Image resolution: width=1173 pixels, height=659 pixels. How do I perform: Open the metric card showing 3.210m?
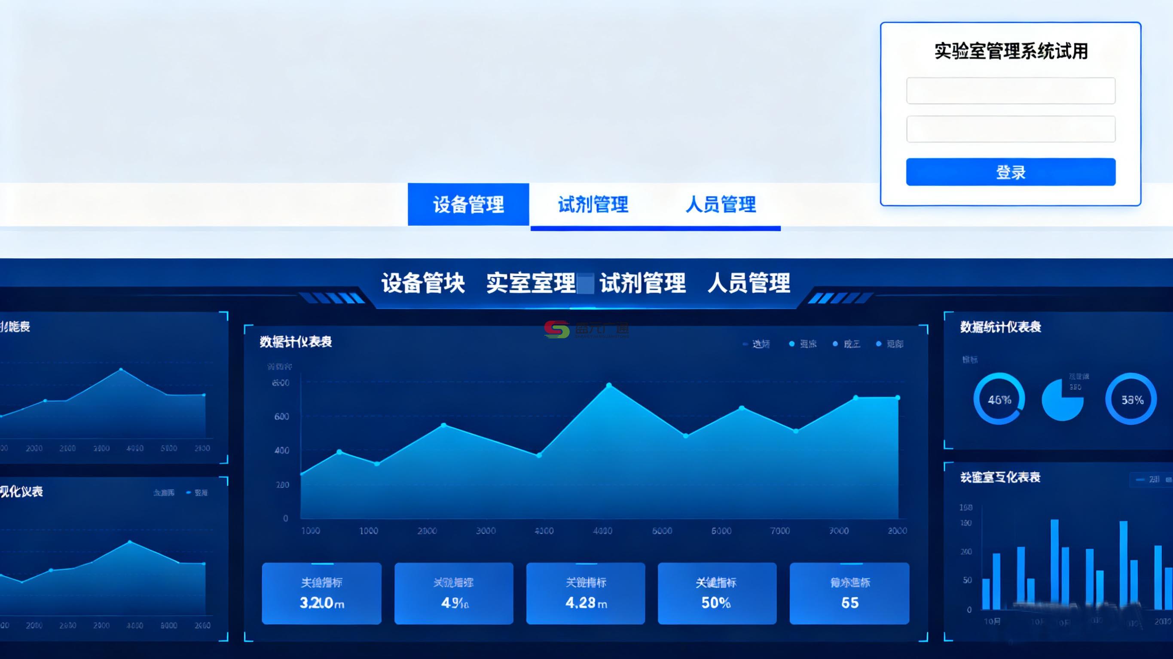321,593
